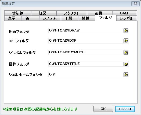
Task: Click the シンボルフォルダ label
Action: (22, 53)
